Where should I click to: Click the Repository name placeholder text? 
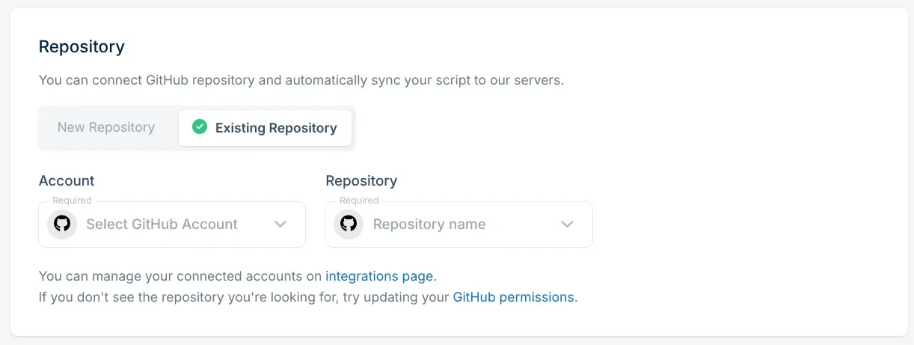click(x=429, y=224)
